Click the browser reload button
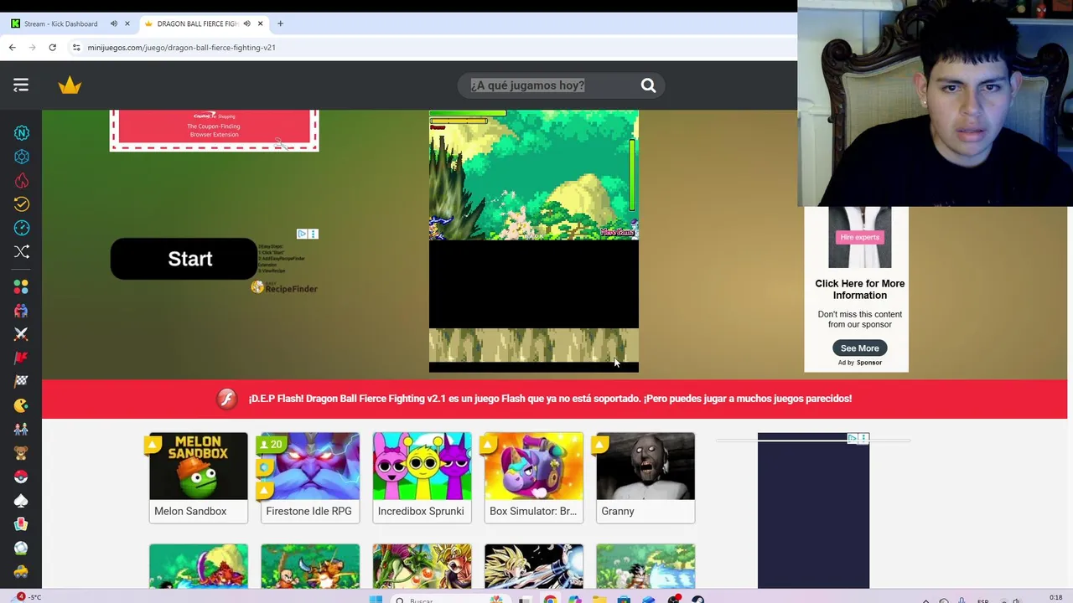This screenshot has height=603, width=1073. [x=52, y=48]
